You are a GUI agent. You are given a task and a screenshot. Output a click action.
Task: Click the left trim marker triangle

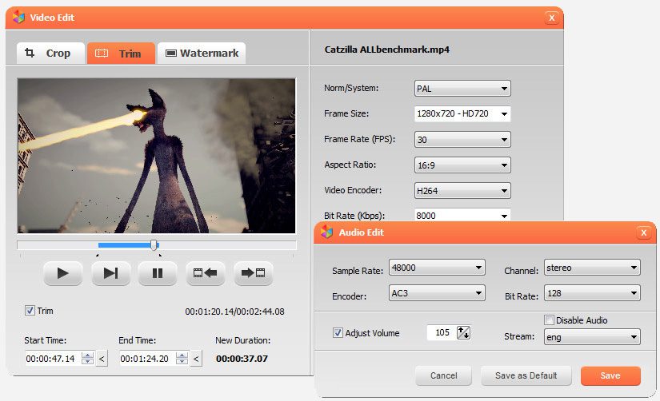[x=98, y=255]
